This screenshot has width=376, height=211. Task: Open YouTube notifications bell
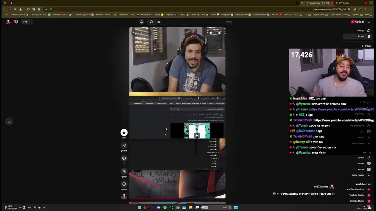tap(16, 22)
